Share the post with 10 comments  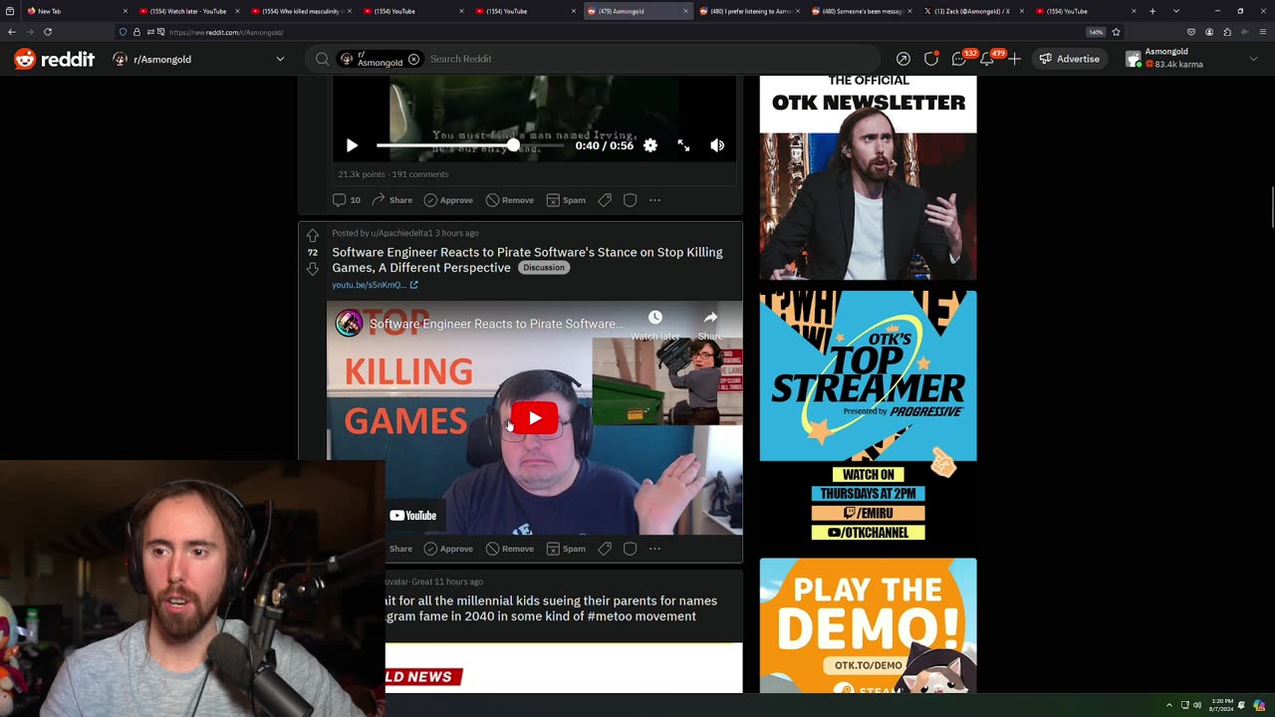click(x=392, y=200)
